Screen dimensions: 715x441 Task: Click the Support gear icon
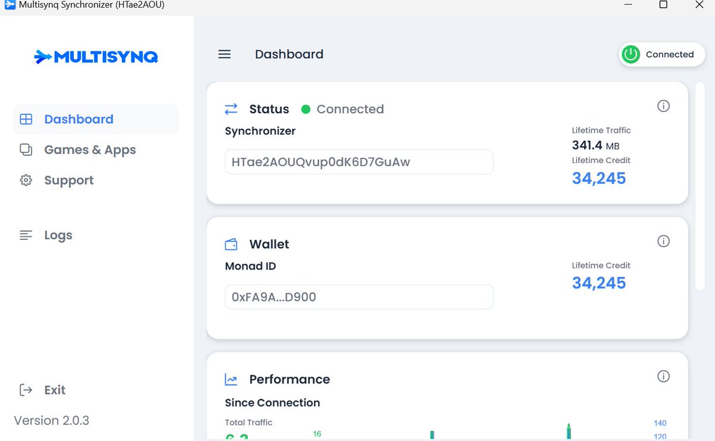[x=26, y=180]
